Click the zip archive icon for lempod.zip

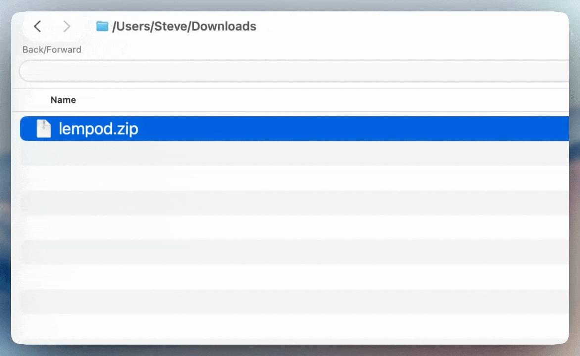click(x=44, y=129)
